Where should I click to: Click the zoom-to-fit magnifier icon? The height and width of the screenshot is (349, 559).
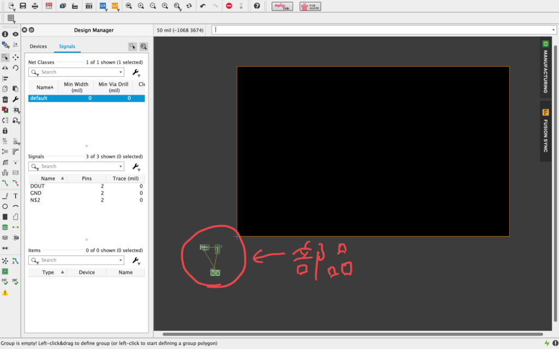click(129, 5)
